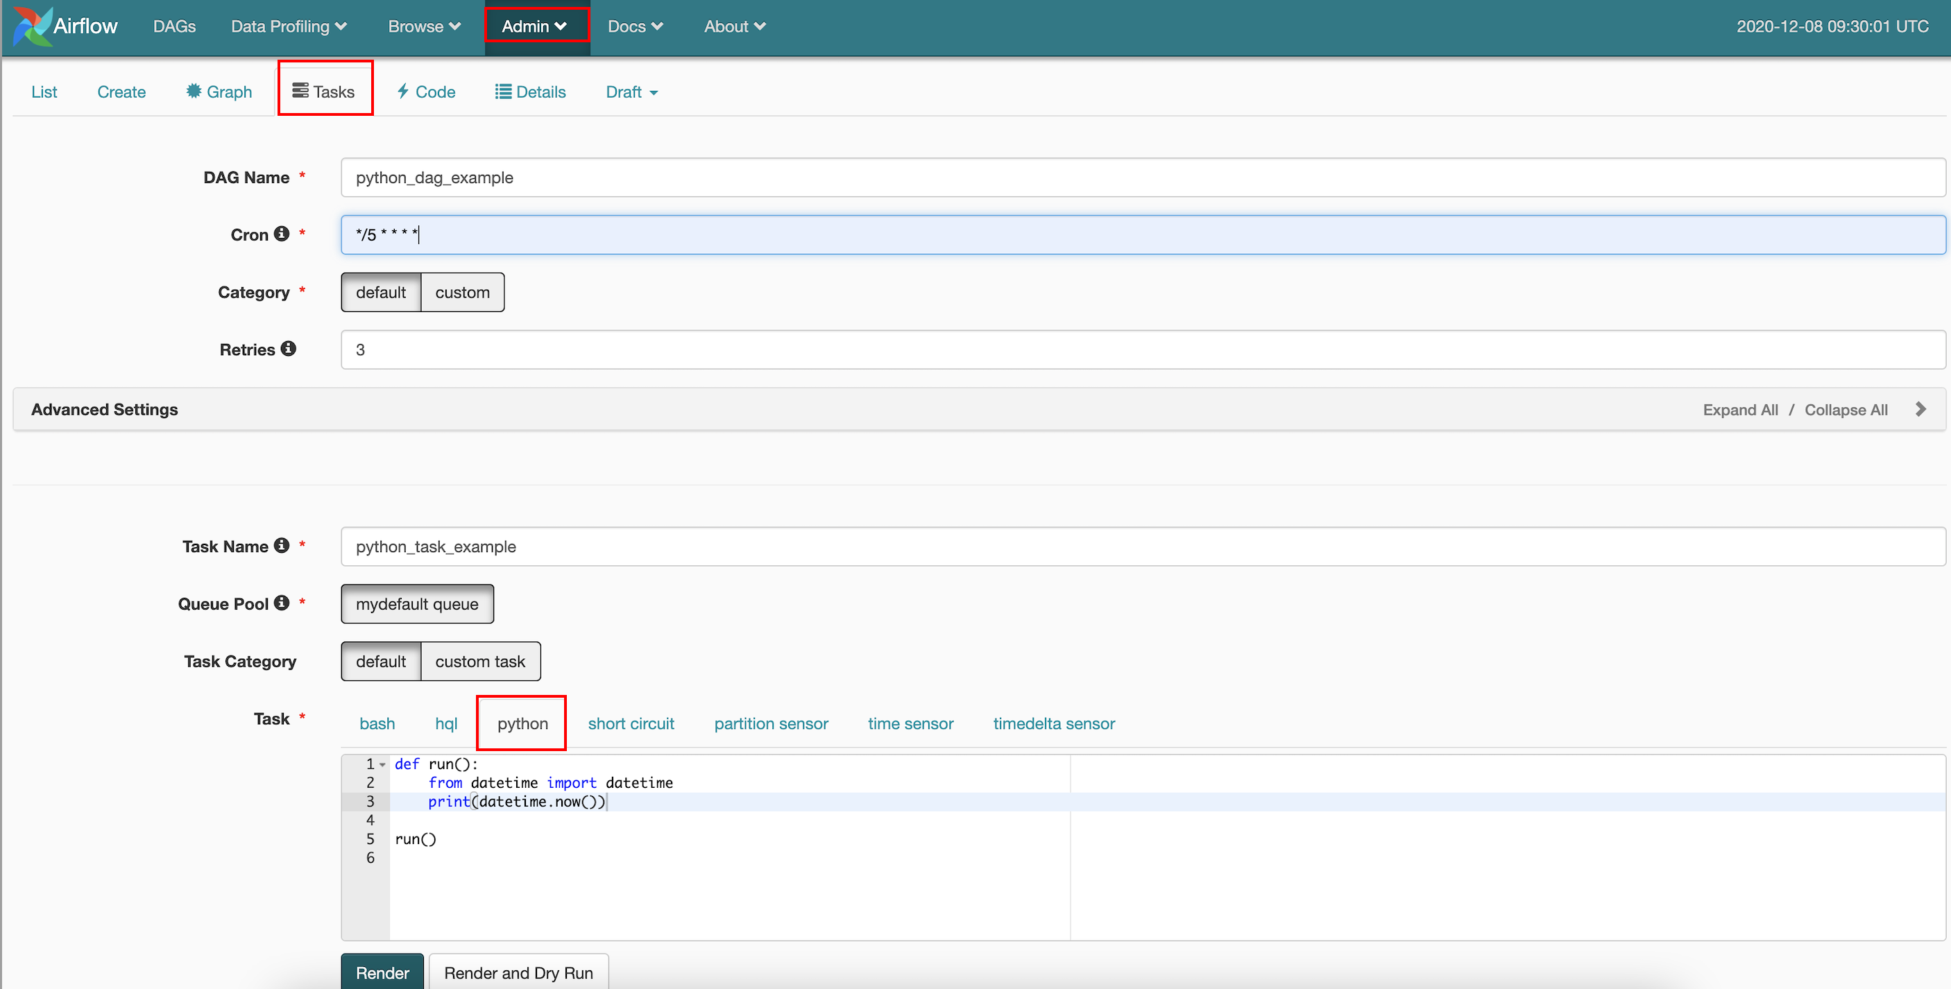Screen dimensions: 1951x989
Task: Click the Queue Pool info icon
Action: pyautogui.click(x=282, y=603)
